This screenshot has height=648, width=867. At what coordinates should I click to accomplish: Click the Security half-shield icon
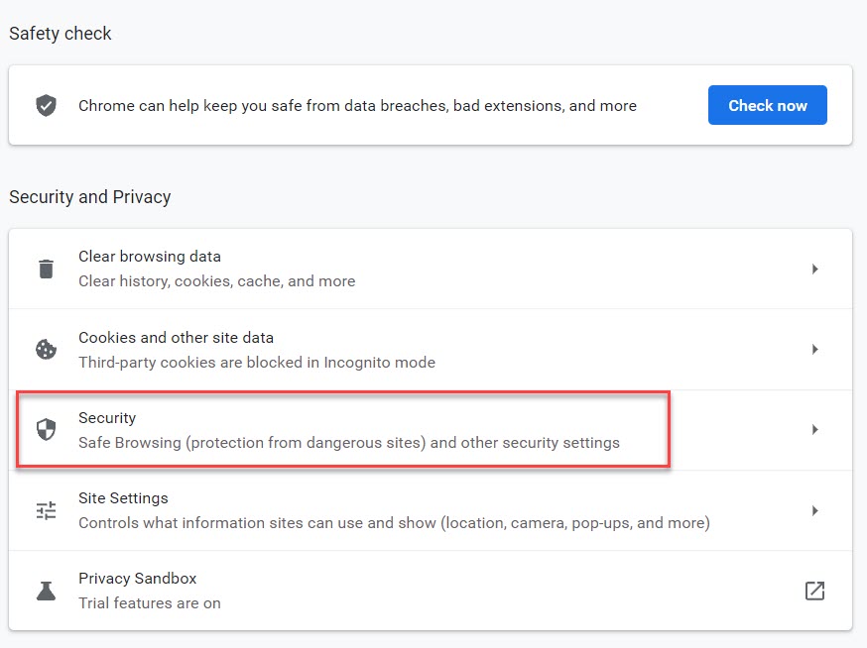point(46,429)
